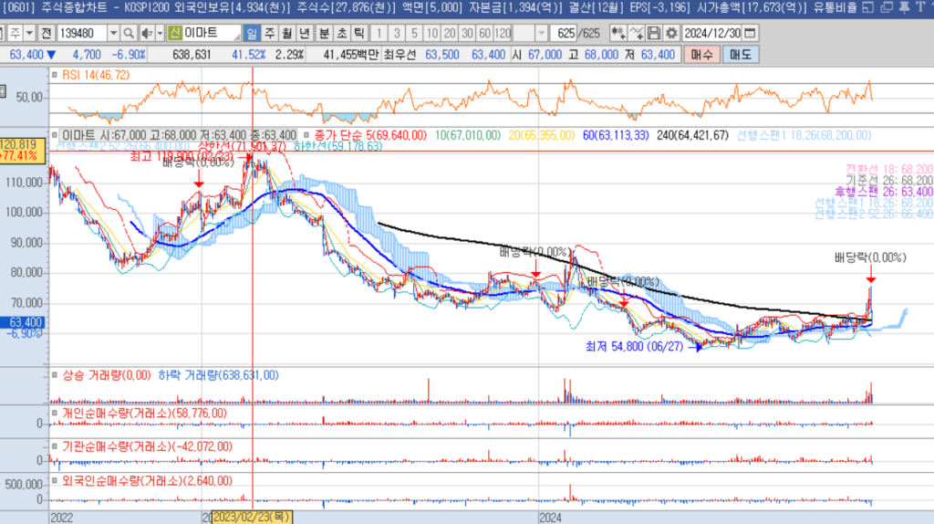Open the calendar date picker icon
The height and width of the screenshot is (524, 934).
coord(750,34)
